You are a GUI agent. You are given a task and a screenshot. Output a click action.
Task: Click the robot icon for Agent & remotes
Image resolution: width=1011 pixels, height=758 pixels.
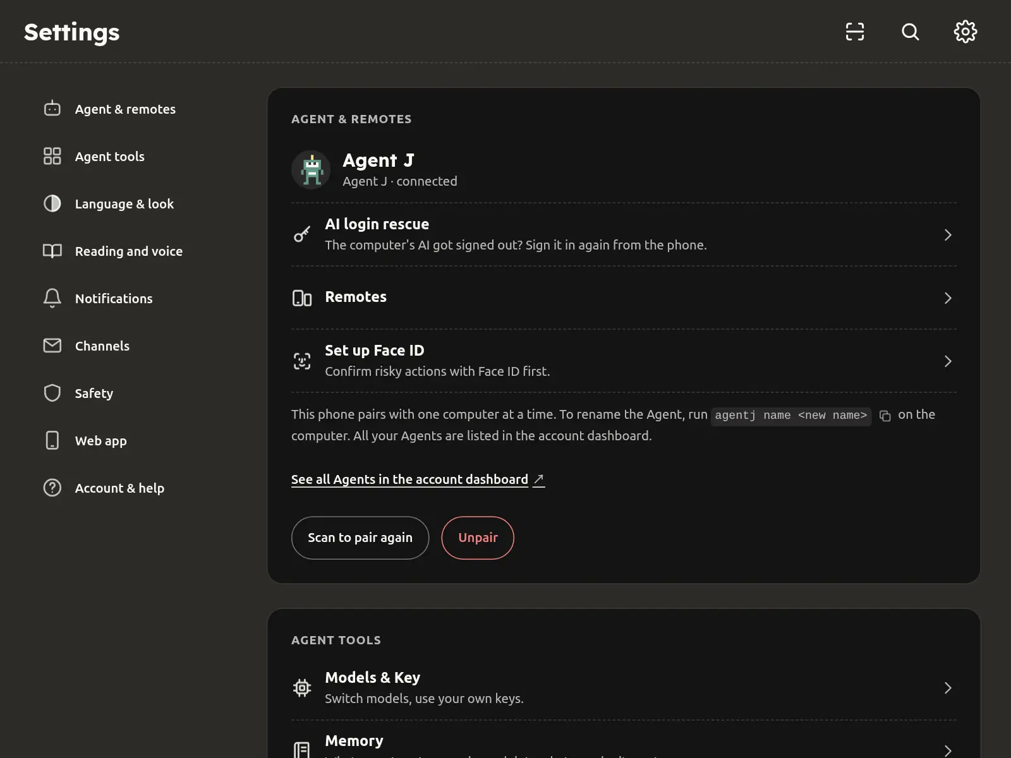[52, 109]
